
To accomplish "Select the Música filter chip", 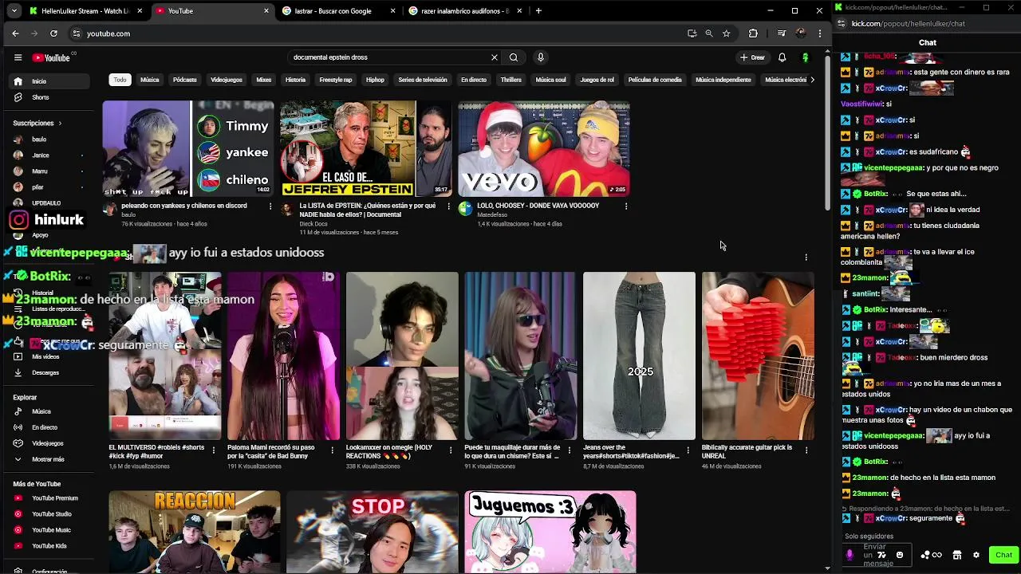I will (x=150, y=80).
